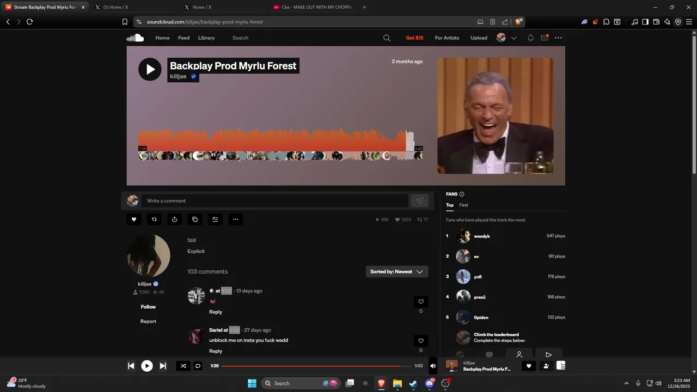Click the Upload link

point(479,38)
